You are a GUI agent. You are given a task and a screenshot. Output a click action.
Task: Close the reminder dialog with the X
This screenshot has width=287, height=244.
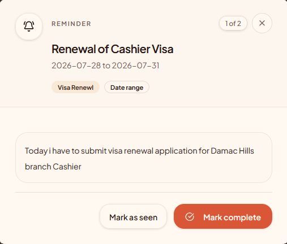pos(262,23)
